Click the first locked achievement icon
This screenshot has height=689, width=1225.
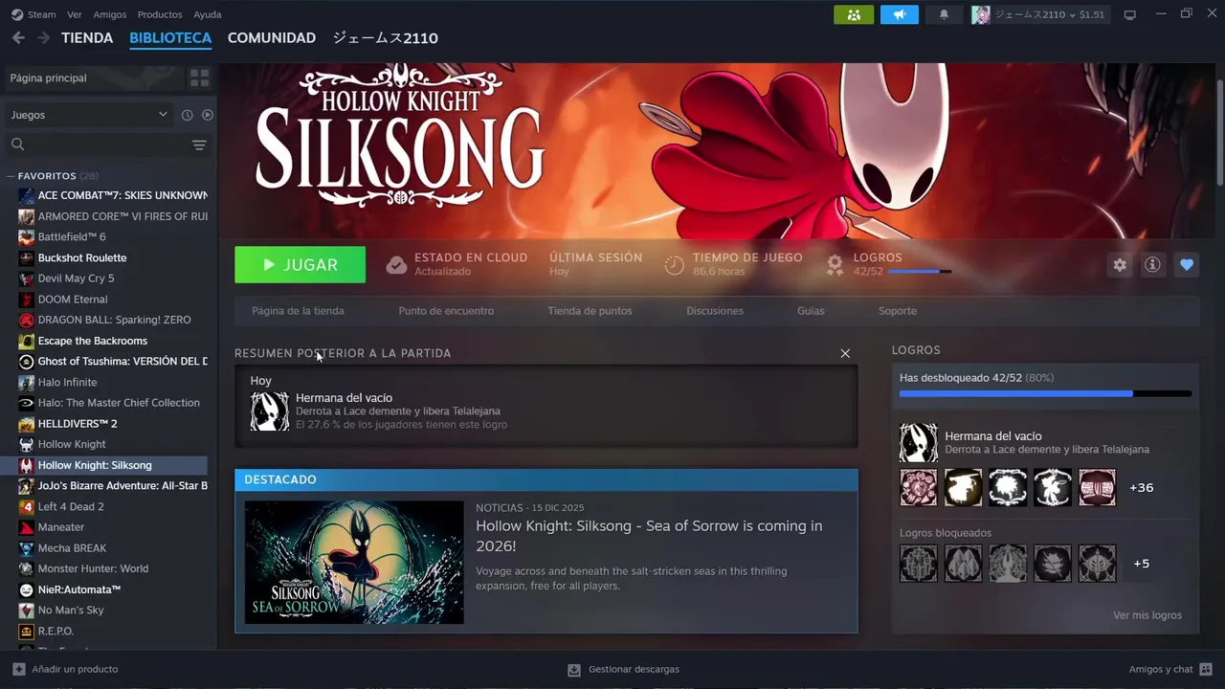pos(919,564)
